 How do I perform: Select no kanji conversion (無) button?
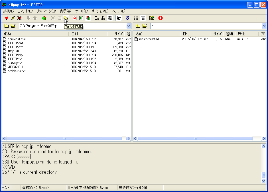110,18
